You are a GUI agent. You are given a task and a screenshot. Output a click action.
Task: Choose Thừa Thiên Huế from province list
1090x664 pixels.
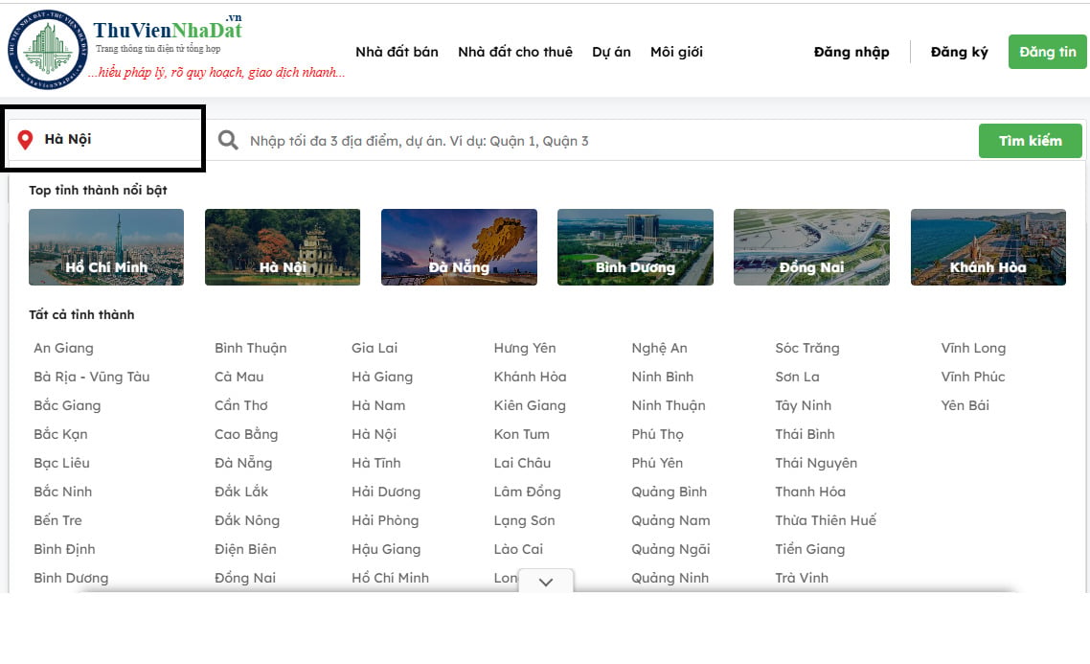click(x=825, y=520)
